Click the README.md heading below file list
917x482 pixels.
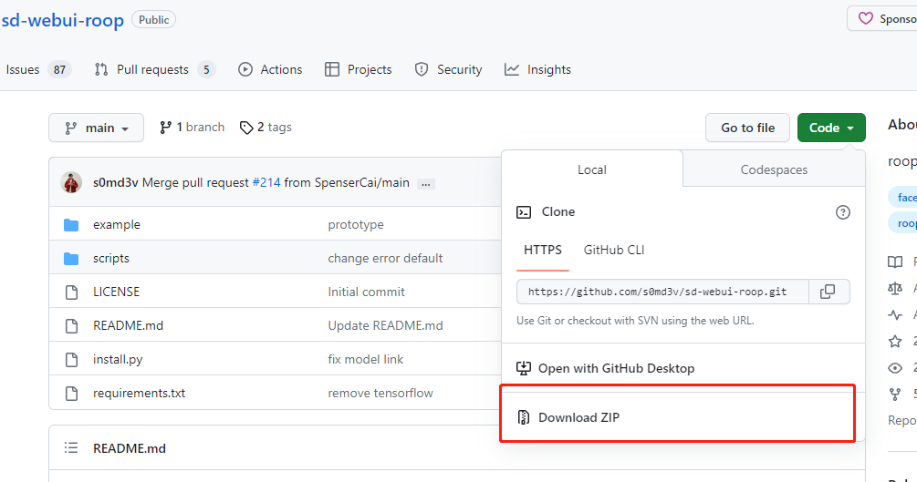point(130,448)
